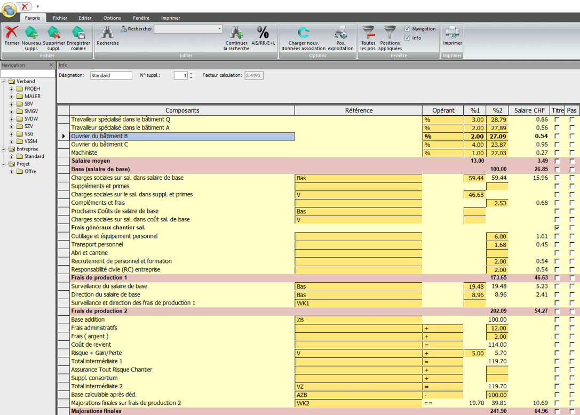The width and height of the screenshot is (580, 415).
Task: Check Titre for Frais de production 1
Action: tap(557, 278)
